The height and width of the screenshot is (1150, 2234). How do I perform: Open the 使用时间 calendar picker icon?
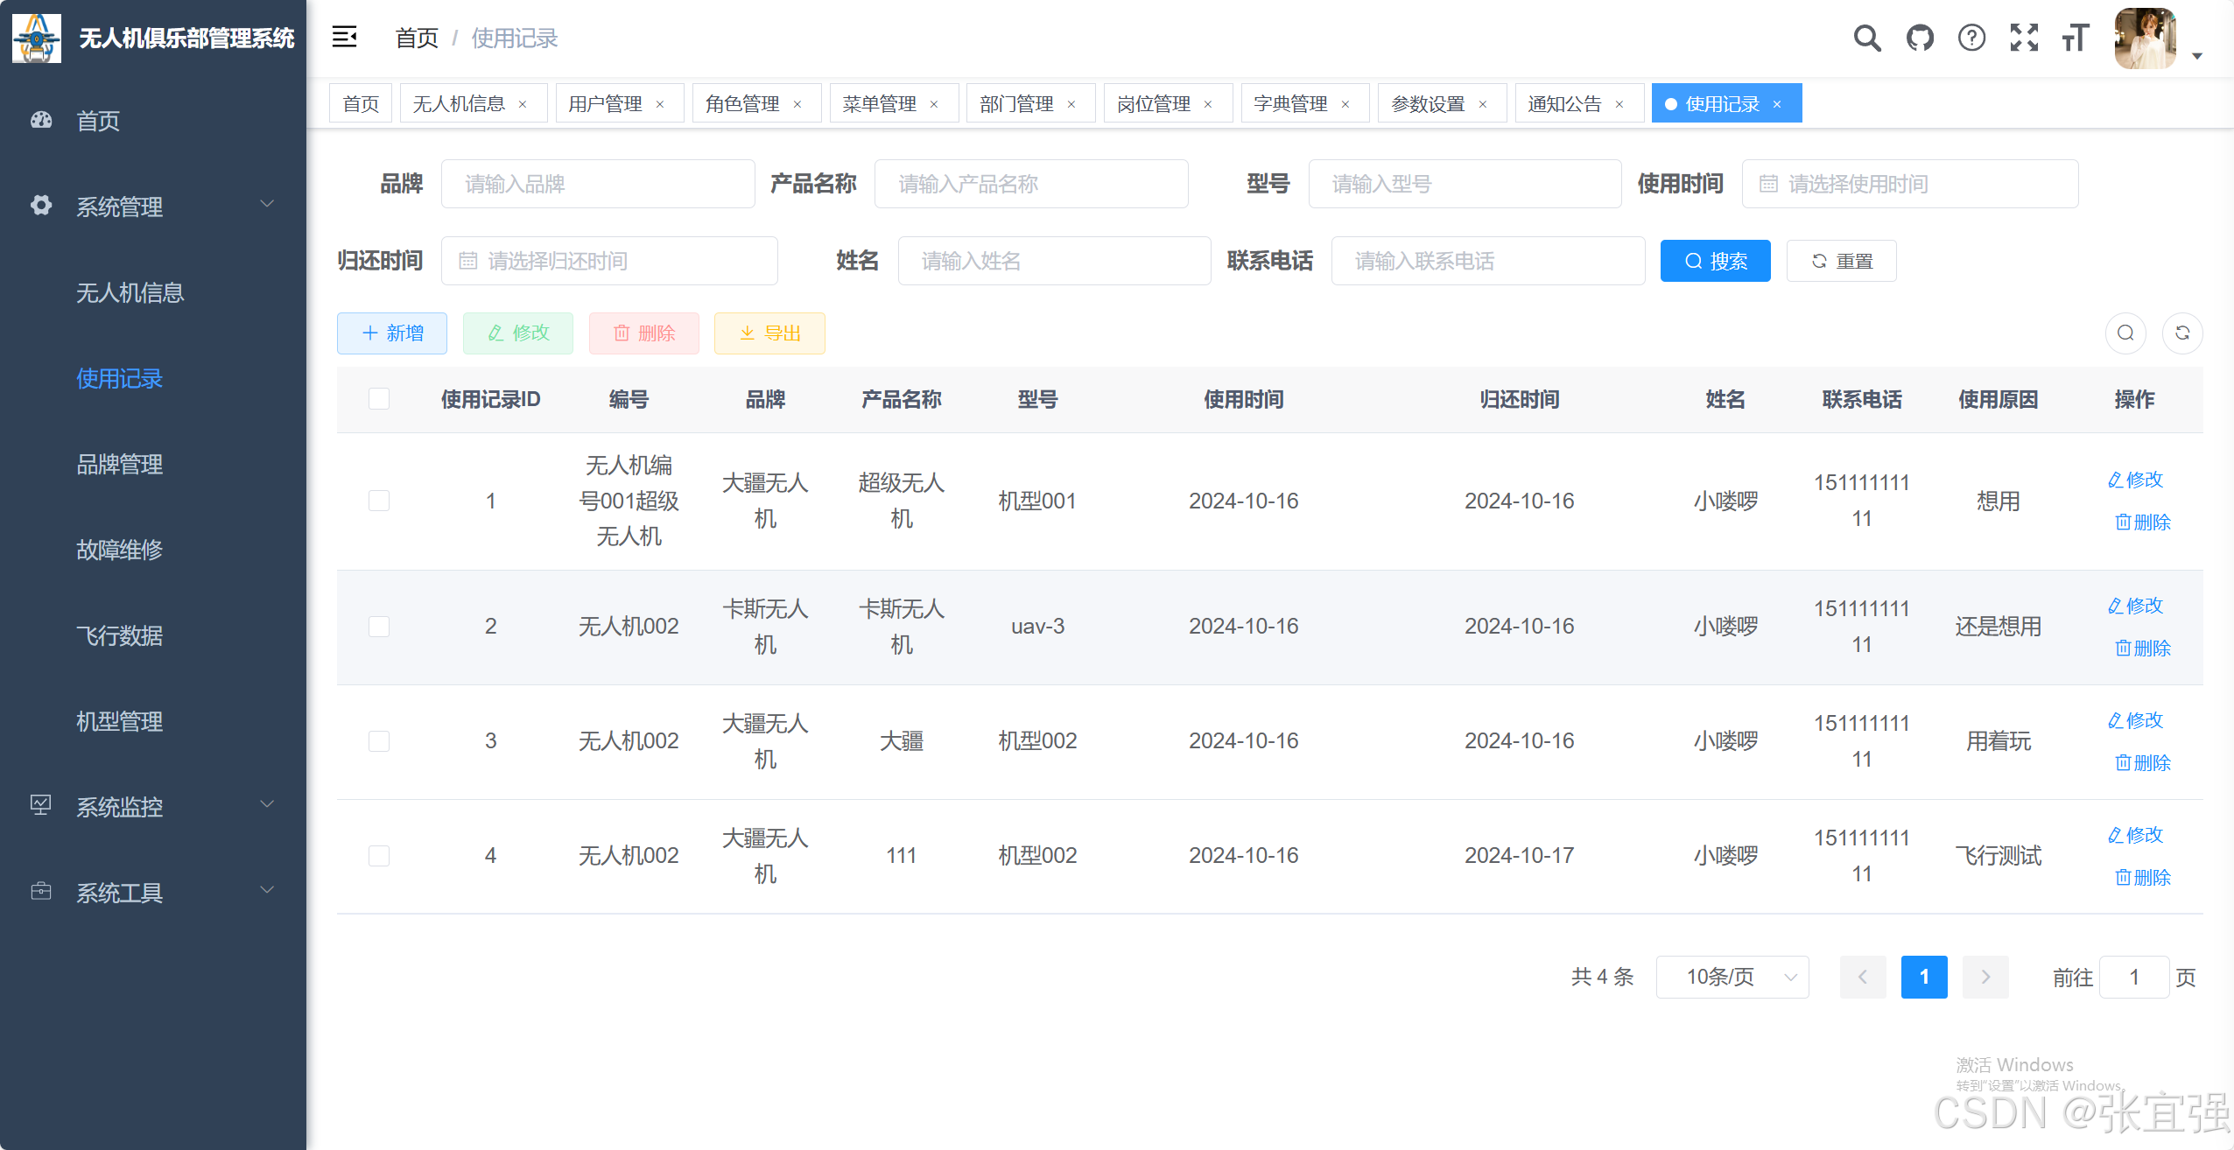tap(1770, 183)
